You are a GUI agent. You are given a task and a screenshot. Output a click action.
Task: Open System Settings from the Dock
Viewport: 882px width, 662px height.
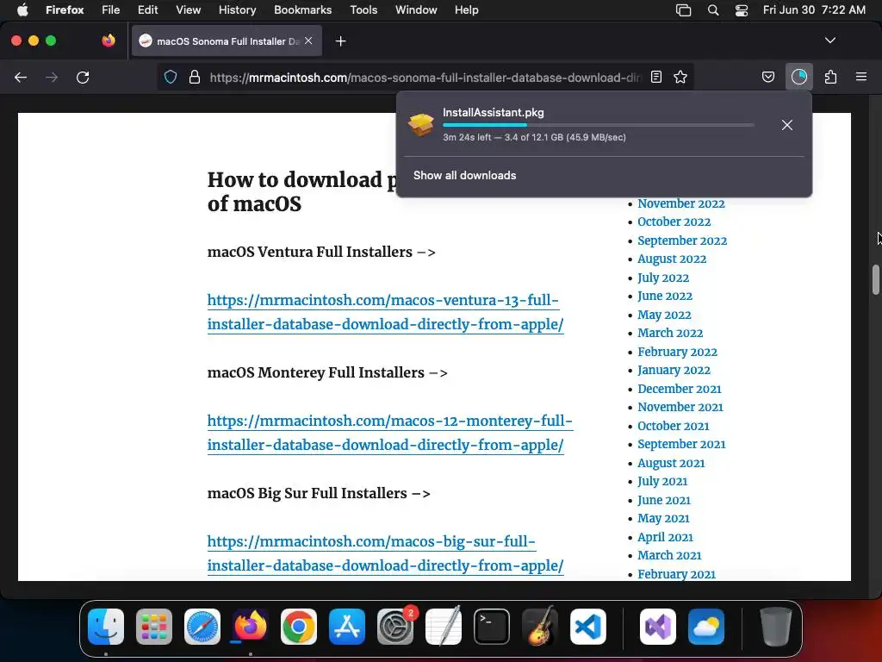click(395, 627)
